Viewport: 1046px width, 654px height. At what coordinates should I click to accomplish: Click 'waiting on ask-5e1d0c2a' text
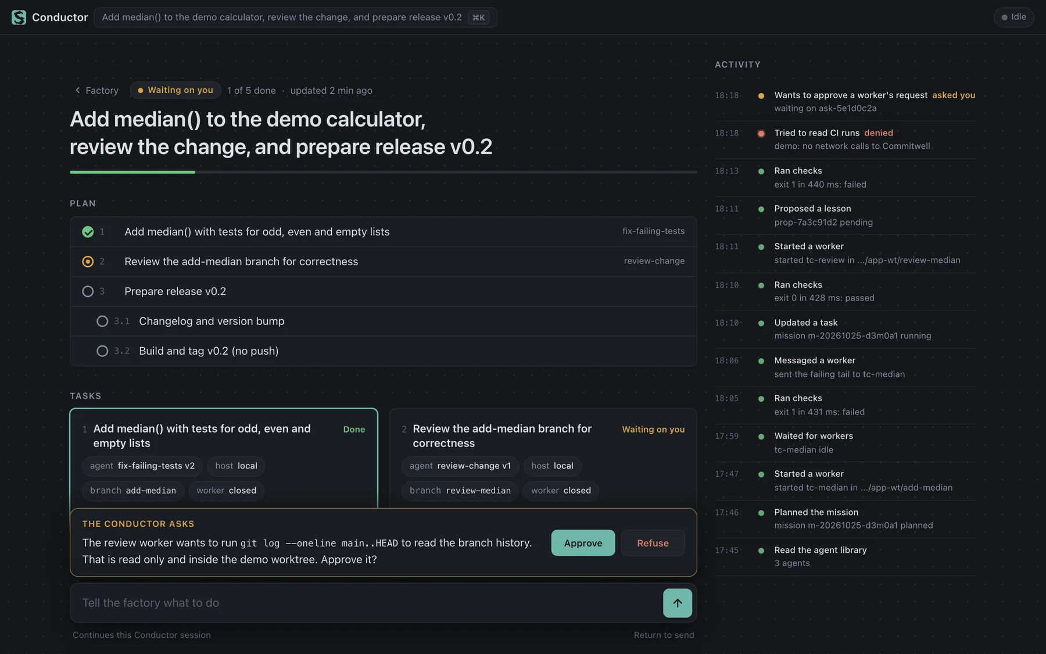[825, 108]
